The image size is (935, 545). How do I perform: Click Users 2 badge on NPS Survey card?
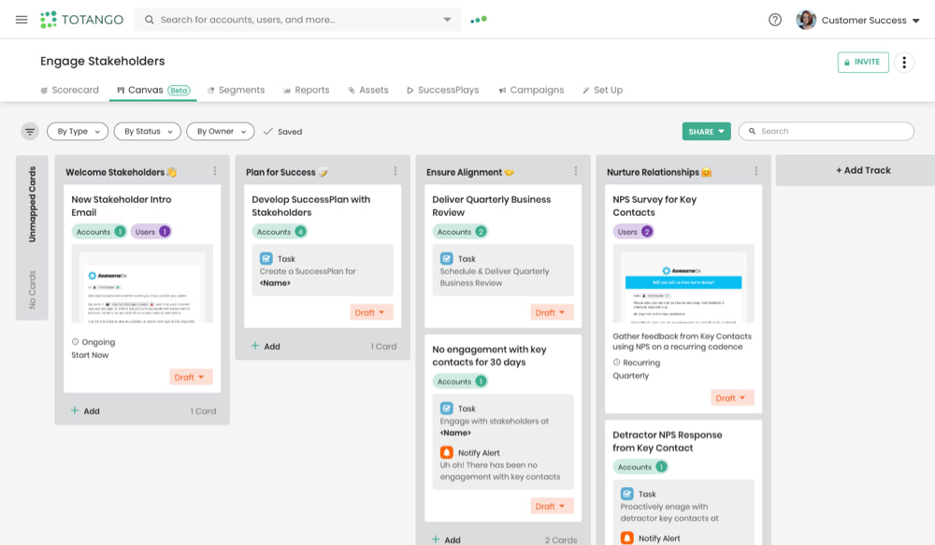tap(633, 231)
